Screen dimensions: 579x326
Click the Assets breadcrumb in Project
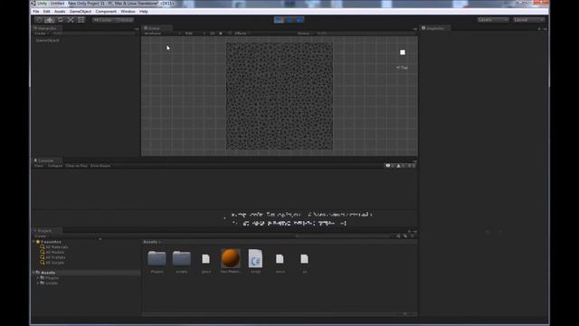(150, 242)
